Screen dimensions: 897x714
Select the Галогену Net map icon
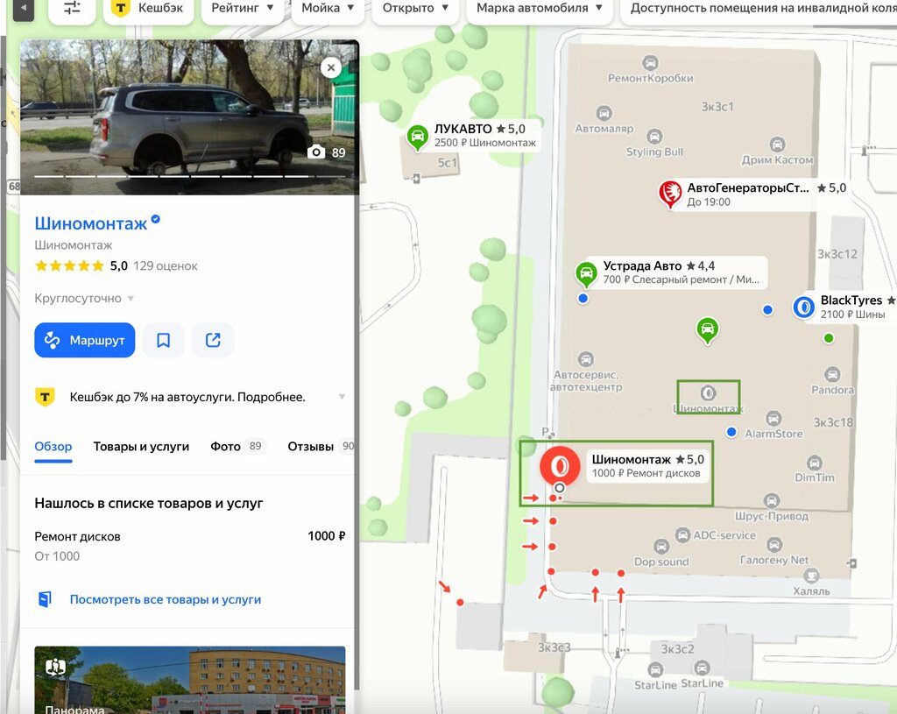[774, 544]
